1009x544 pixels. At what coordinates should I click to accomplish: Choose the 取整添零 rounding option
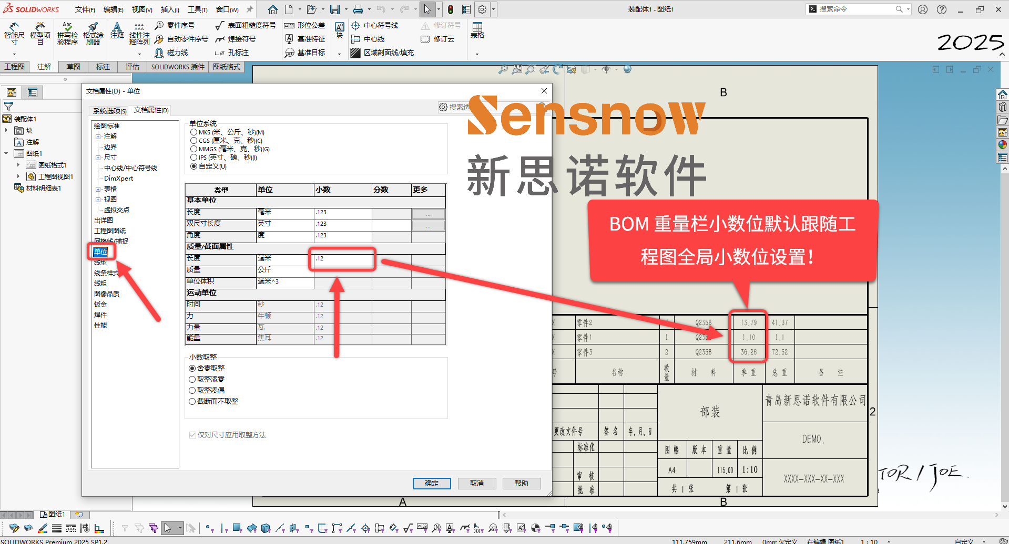click(x=192, y=379)
